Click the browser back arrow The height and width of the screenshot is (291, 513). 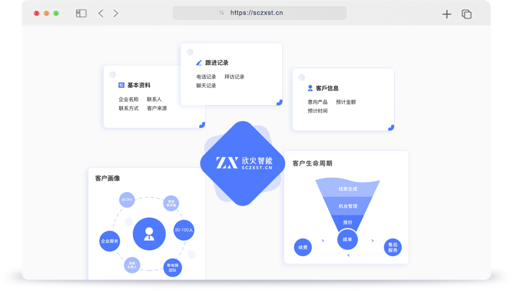pos(101,13)
